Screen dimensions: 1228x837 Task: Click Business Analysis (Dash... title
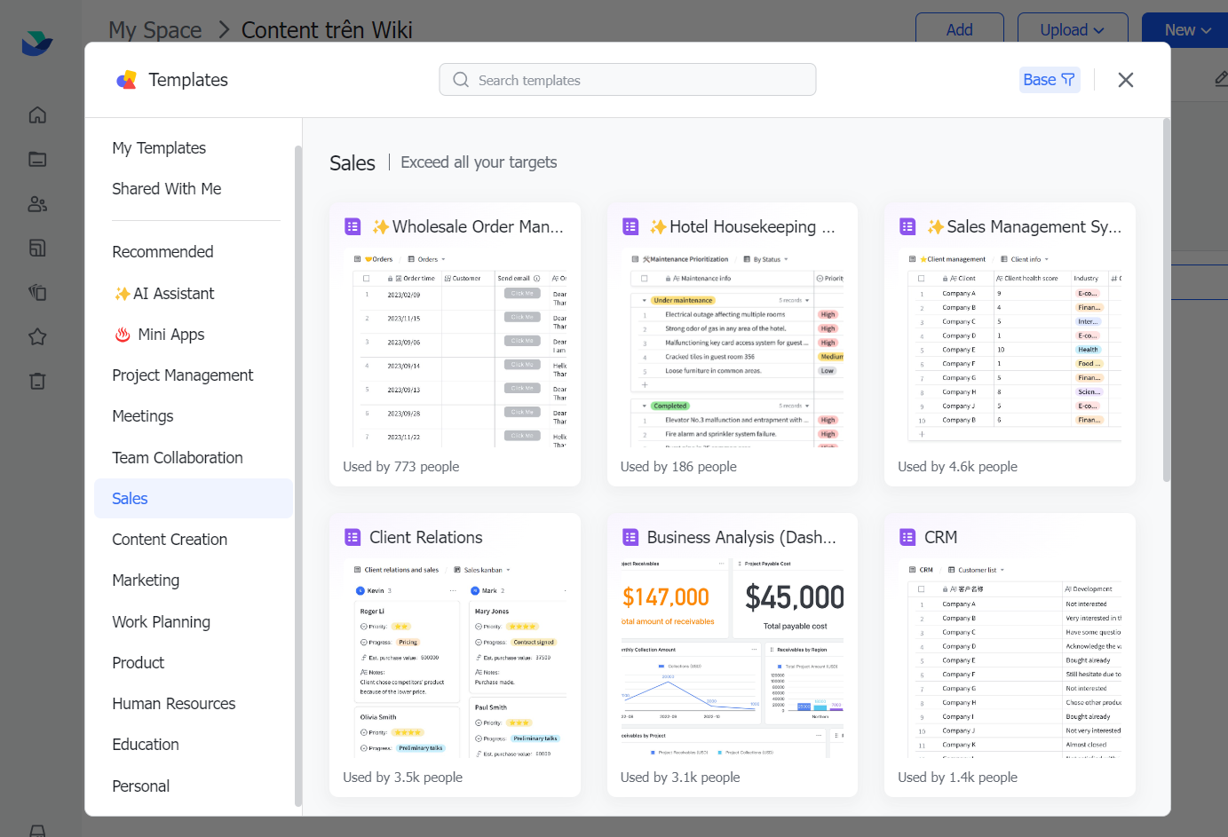(741, 537)
